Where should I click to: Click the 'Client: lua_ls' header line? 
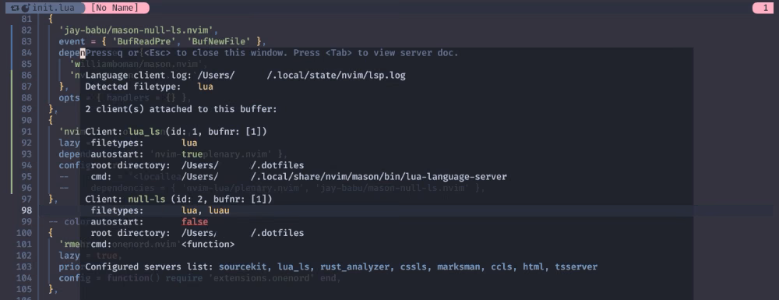pyautogui.click(x=176, y=132)
